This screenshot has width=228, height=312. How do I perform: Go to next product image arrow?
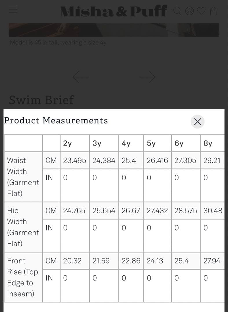pos(148,77)
